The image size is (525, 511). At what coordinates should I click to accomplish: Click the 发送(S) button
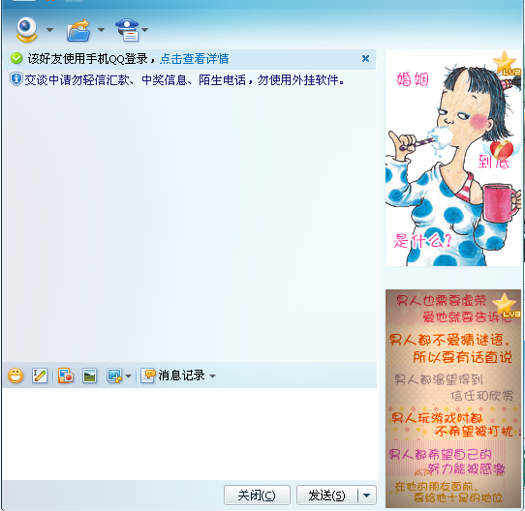point(326,495)
